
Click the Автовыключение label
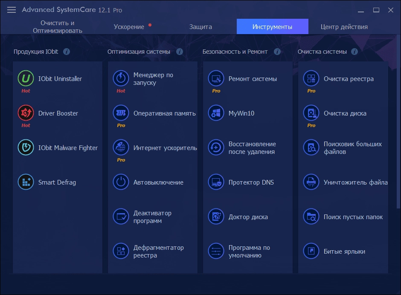click(x=158, y=182)
